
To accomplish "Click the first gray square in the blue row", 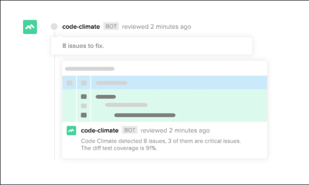I will 70,83.
